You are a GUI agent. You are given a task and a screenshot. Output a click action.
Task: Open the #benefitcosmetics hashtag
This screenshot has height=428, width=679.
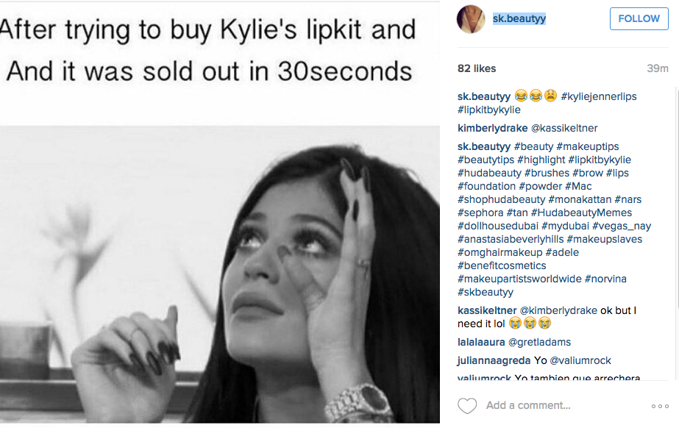[502, 265]
